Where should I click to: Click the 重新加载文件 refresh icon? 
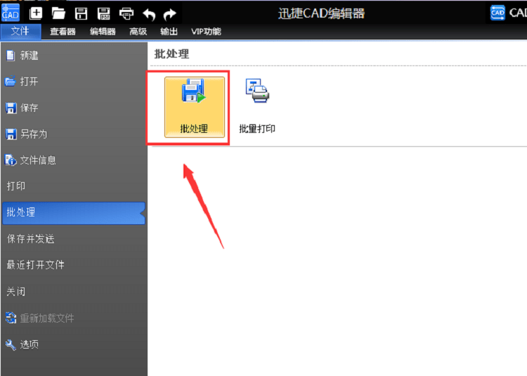coord(11,318)
